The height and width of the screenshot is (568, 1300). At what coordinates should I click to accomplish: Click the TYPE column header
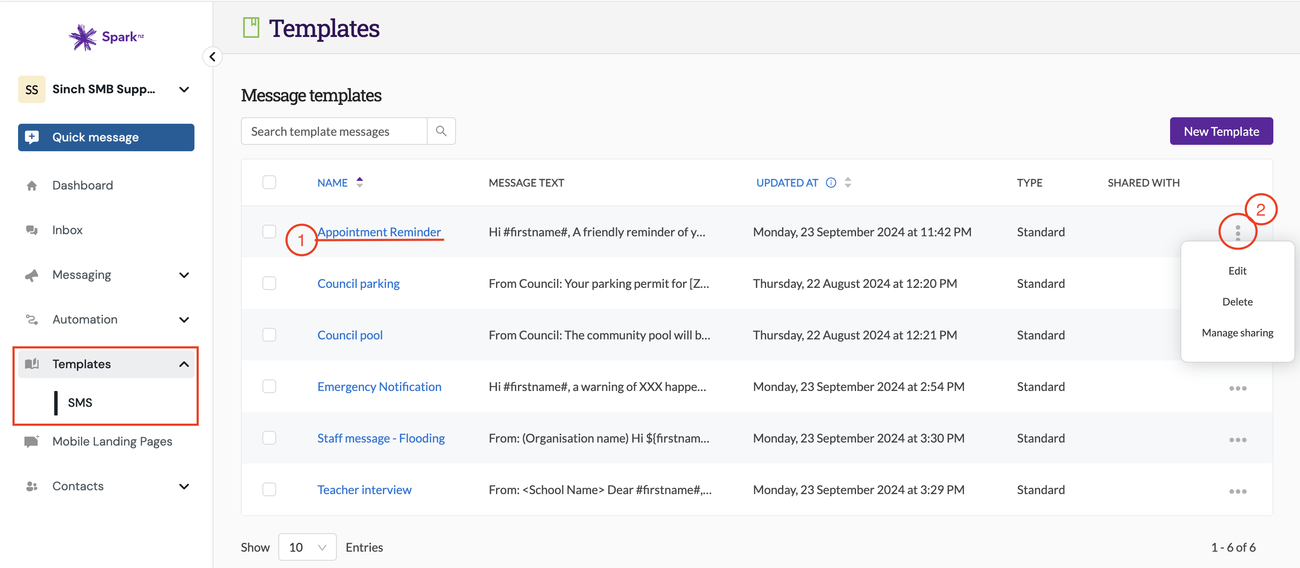pyautogui.click(x=1029, y=183)
